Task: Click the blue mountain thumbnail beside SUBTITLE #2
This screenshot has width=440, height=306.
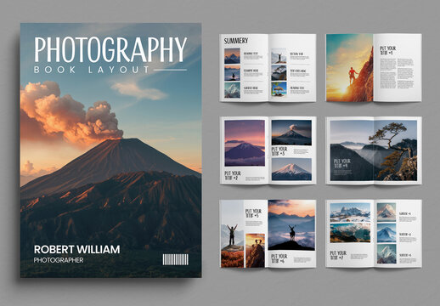Action: pos(386,233)
